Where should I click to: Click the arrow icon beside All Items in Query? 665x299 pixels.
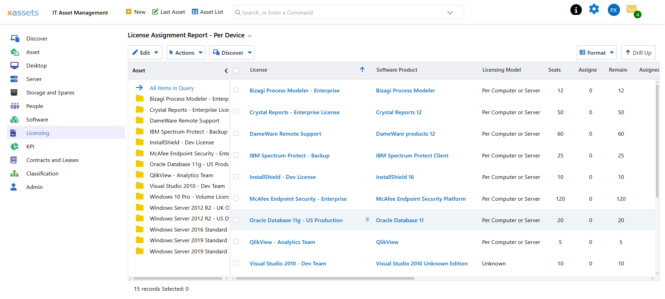[x=139, y=88]
